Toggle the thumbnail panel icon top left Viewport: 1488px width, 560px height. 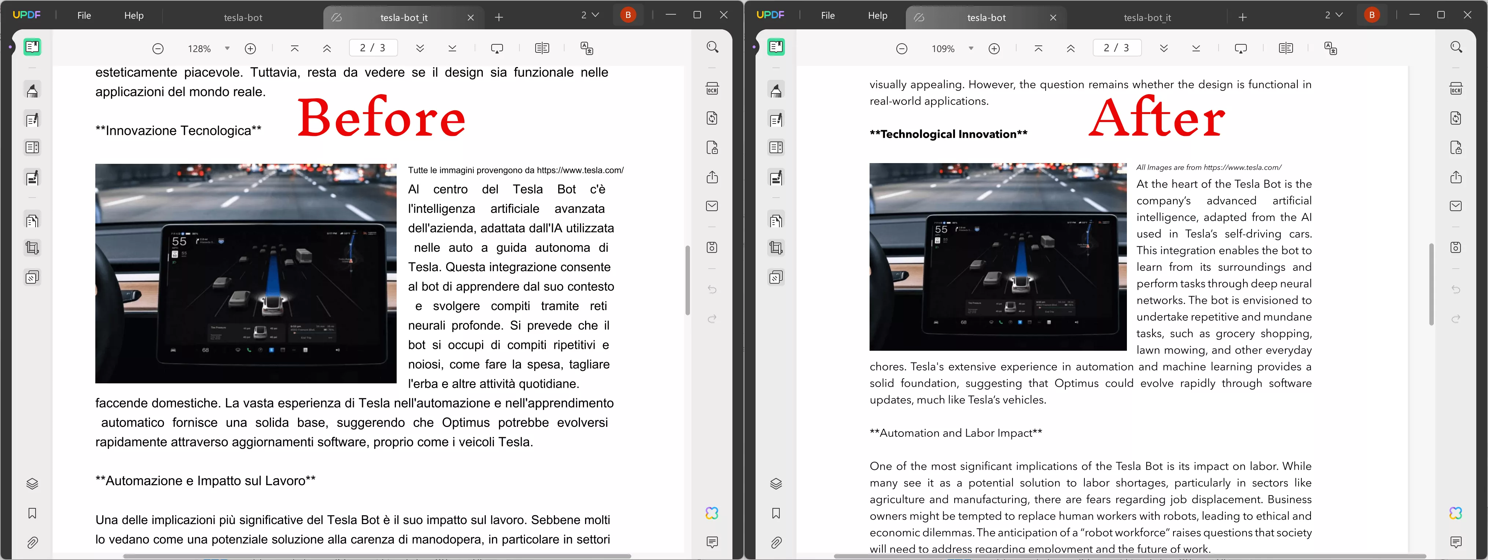(x=32, y=47)
